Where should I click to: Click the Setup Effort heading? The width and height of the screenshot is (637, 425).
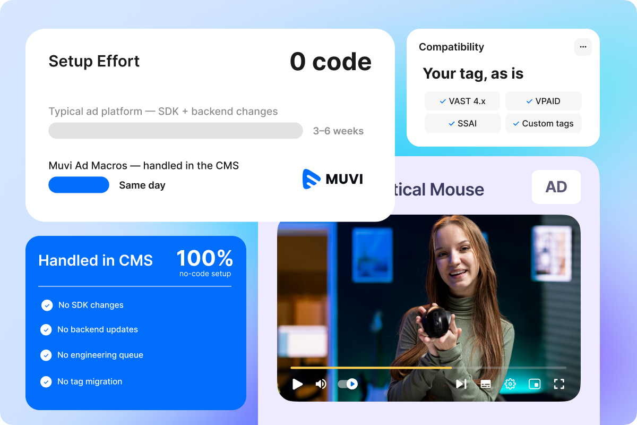pos(94,61)
